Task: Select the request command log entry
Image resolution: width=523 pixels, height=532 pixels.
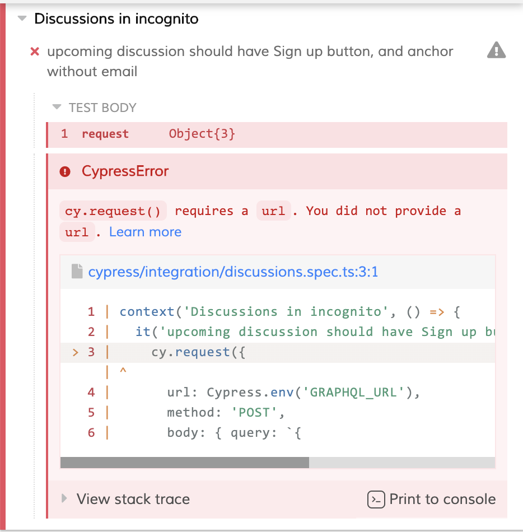Action: coord(105,134)
